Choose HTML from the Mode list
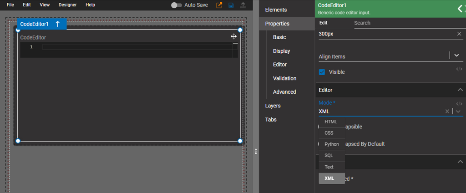 332,122
